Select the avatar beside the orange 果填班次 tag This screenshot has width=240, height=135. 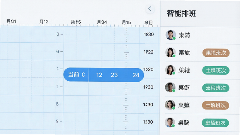pos(170,52)
